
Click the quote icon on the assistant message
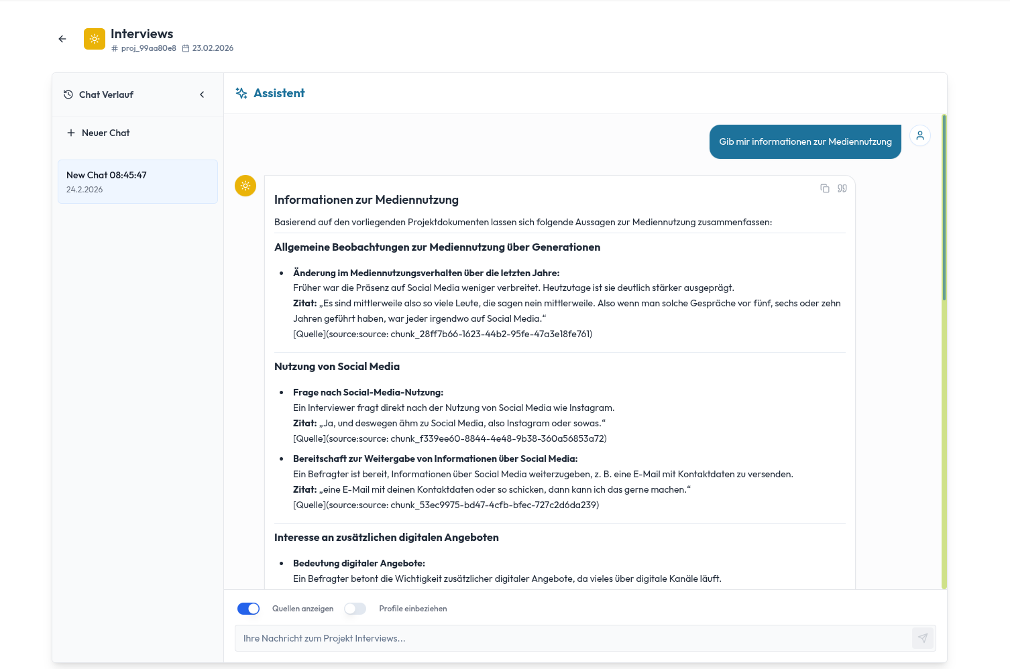(842, 188)
